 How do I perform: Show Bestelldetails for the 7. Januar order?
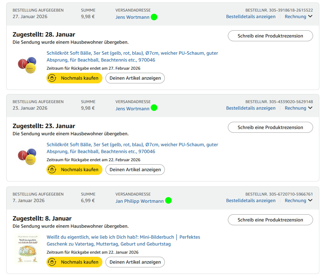251,201
